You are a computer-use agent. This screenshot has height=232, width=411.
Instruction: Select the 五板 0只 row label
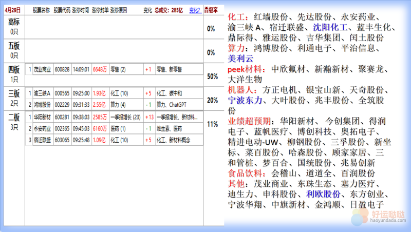[x=14, y=50]
